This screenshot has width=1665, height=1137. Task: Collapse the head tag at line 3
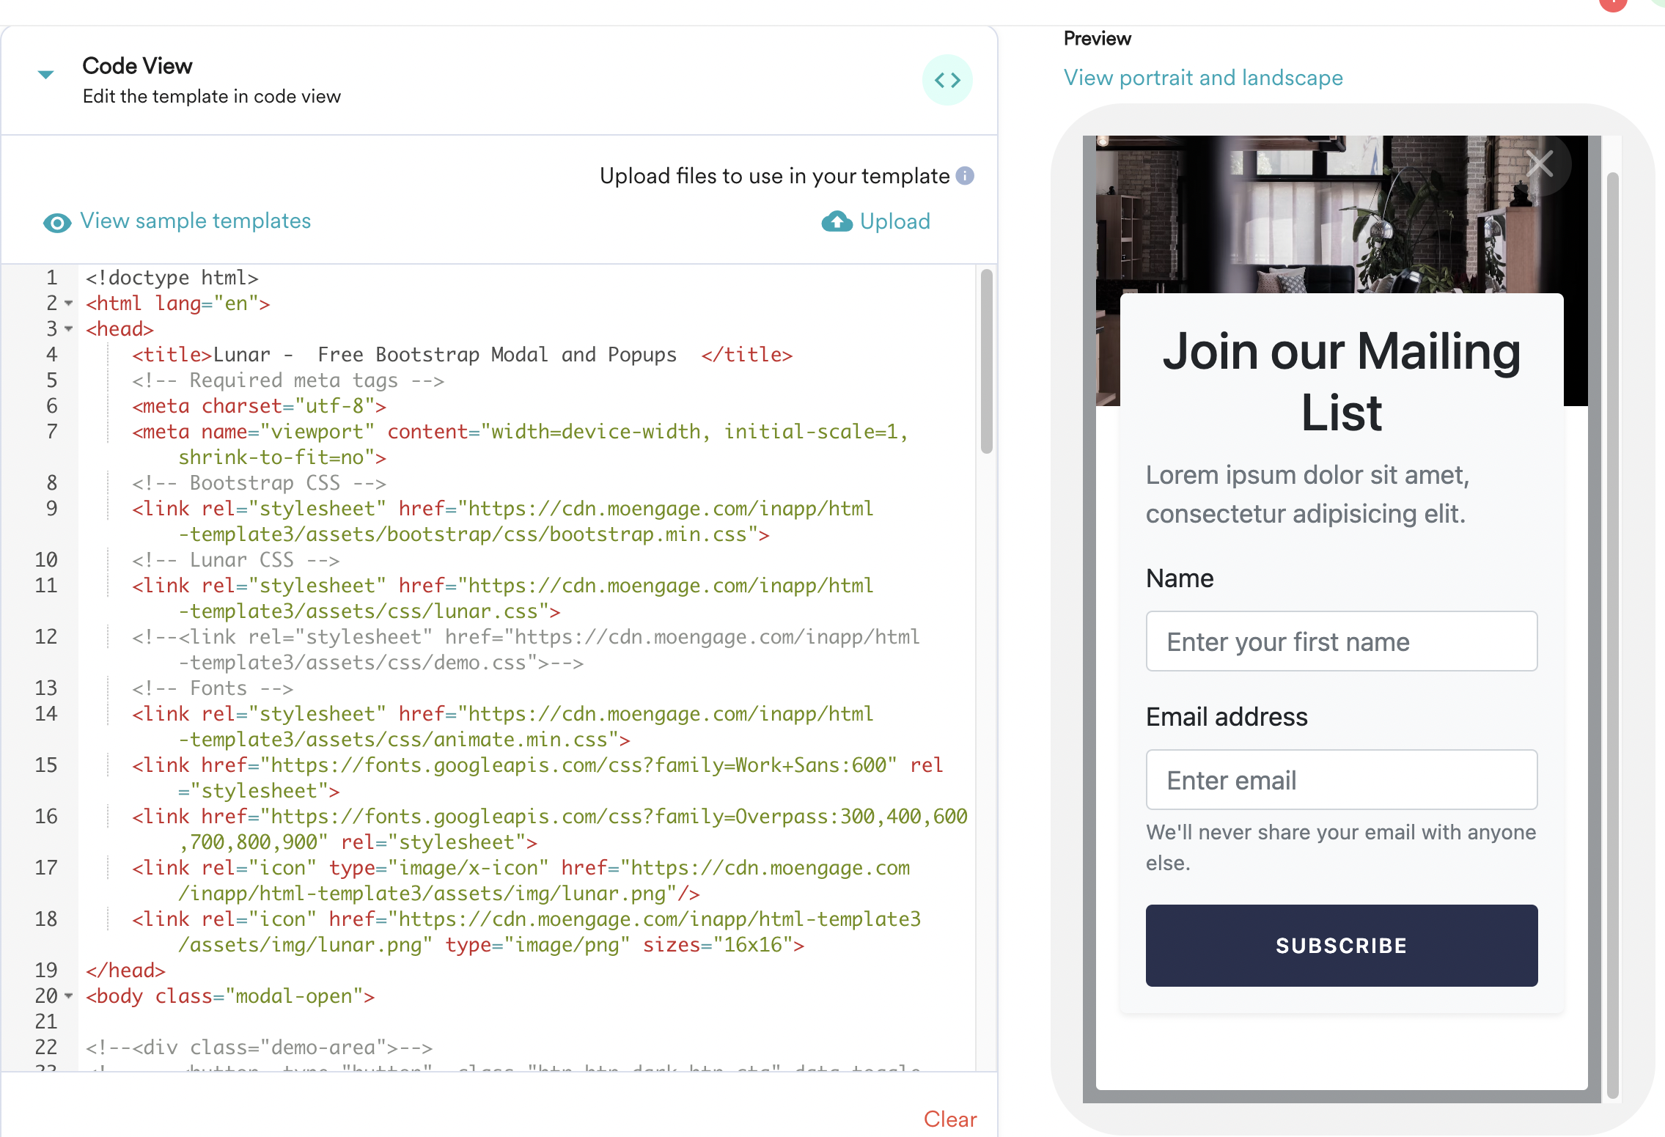68,329
